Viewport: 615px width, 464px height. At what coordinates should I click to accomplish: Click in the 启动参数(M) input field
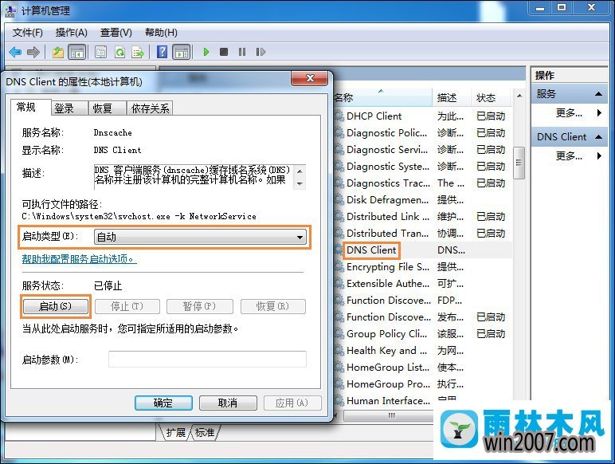pos(207,360)
